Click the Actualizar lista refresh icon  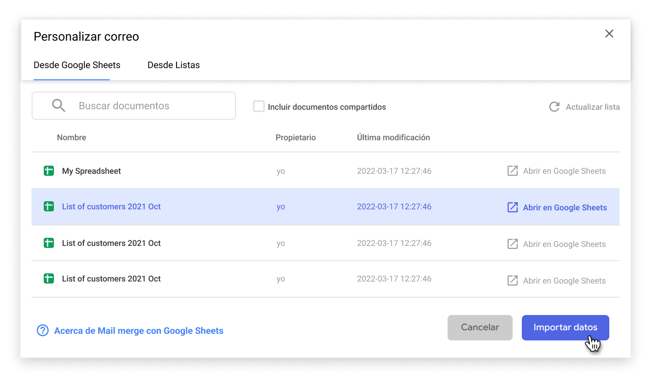(554, 107)
